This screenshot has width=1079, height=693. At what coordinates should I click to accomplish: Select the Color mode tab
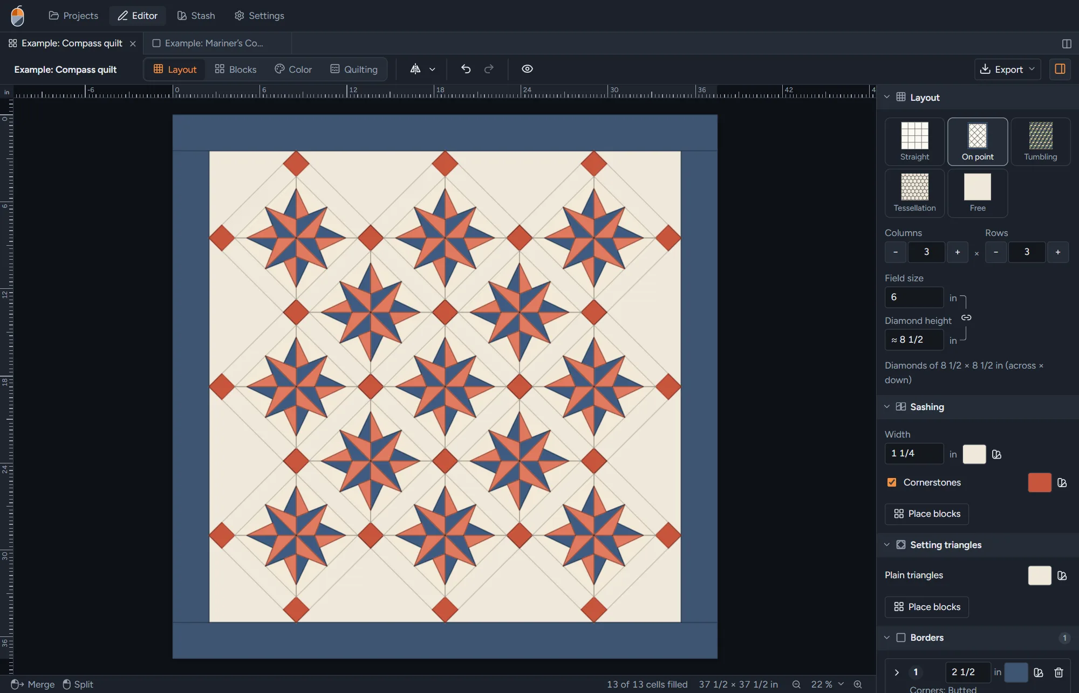click(x=293, y=69)
